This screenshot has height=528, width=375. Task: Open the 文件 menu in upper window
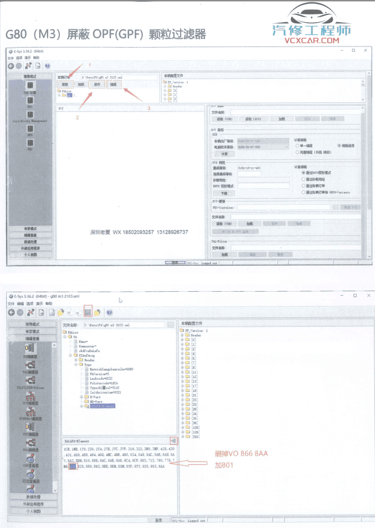[x=11, y=58]
